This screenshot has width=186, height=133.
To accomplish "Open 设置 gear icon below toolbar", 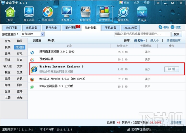I will (x=172, y=27).
